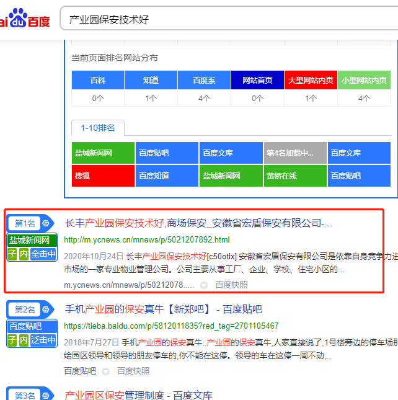398x400 pixels.
Task: Open result title 手机产业园的保安真牛
Action: [164, 309]
